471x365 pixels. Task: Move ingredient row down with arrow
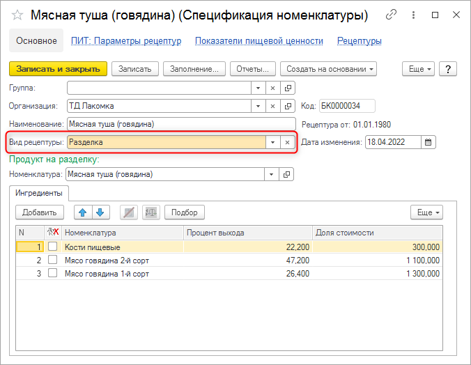(x=99, y=212)
